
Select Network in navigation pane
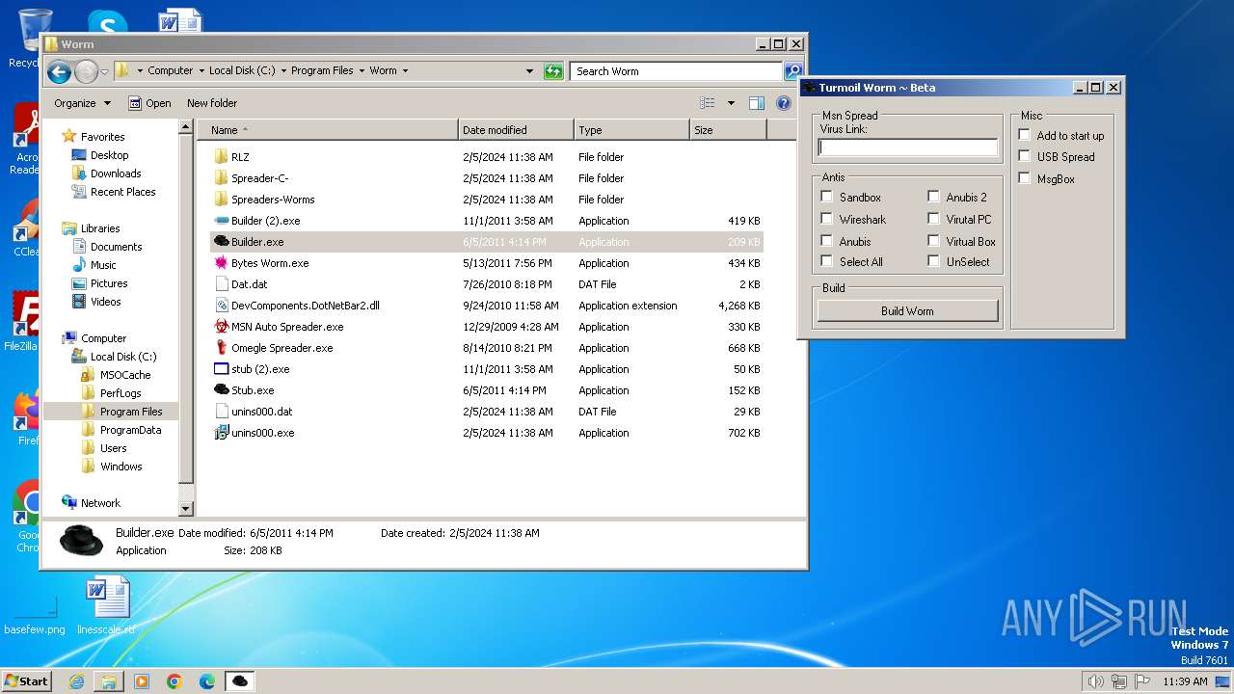click(x=100, y=503)
